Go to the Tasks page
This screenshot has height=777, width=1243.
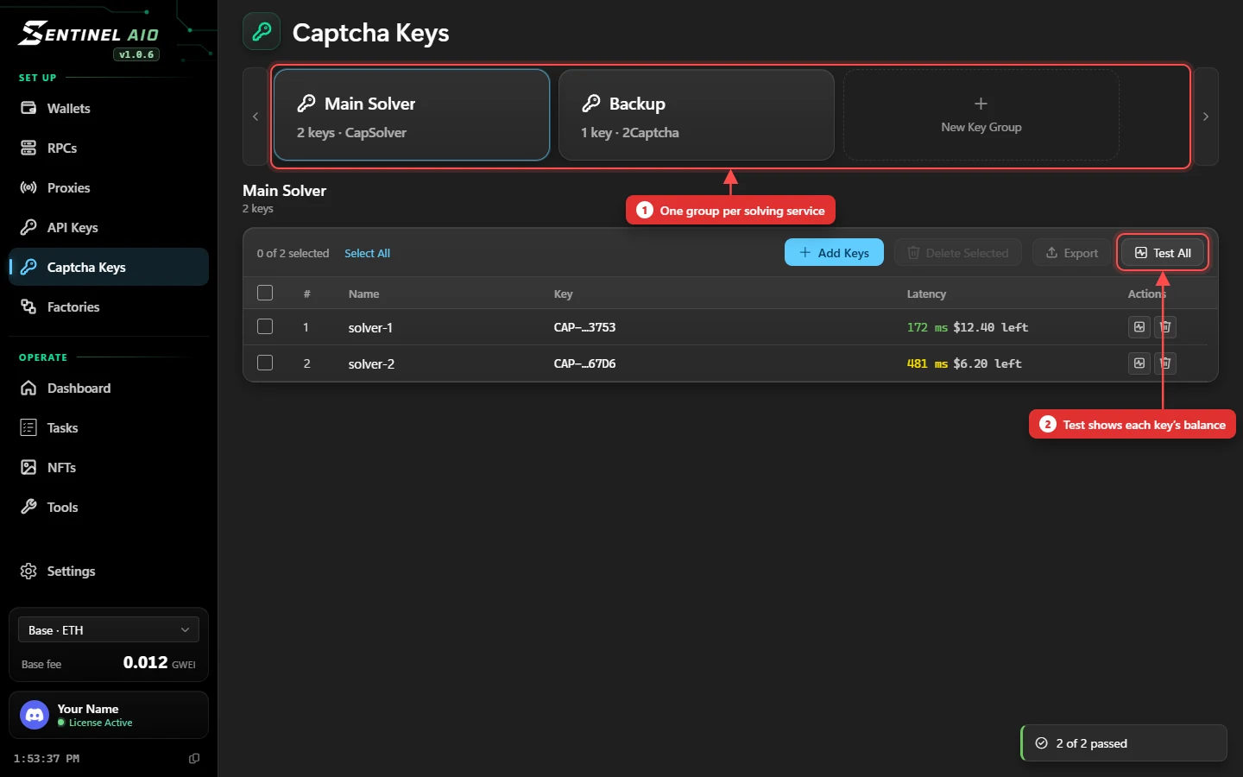tap(109, 427)
